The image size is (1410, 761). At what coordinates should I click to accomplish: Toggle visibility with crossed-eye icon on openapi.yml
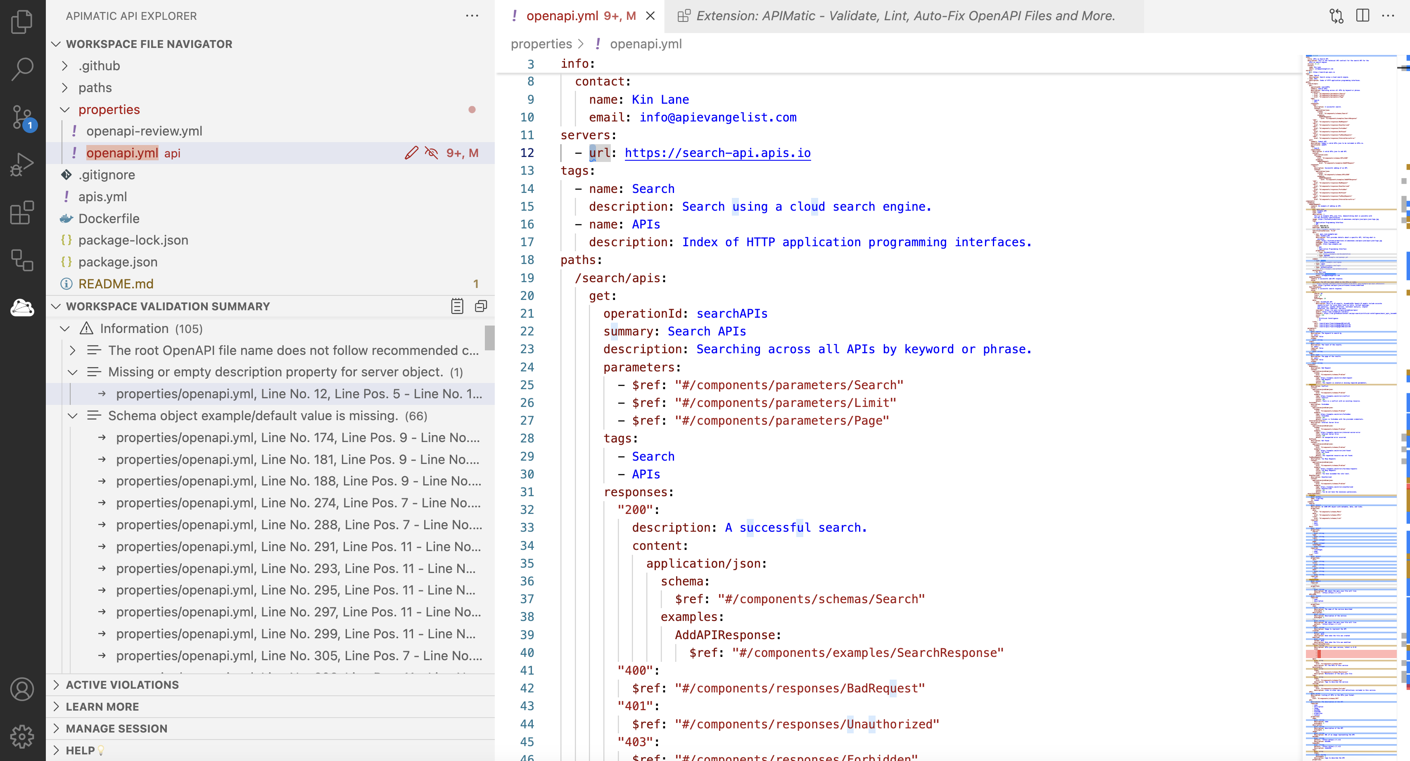431,153
